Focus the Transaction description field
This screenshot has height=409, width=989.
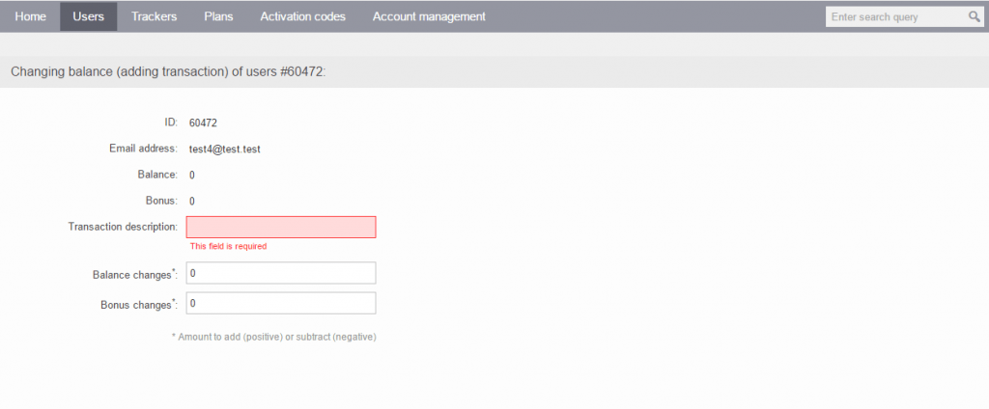[x=281, y=227]
